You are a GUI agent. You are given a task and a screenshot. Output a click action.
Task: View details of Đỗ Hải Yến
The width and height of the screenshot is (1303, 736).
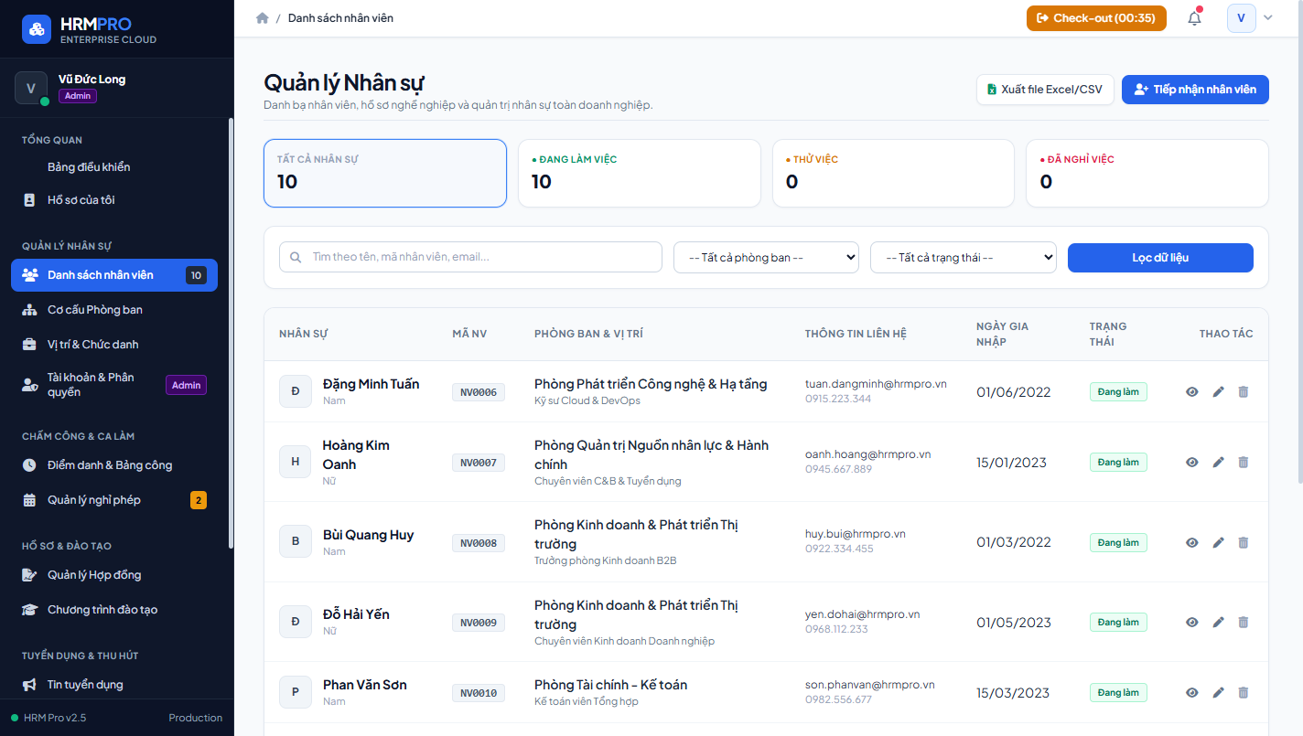pos(1192,623)
